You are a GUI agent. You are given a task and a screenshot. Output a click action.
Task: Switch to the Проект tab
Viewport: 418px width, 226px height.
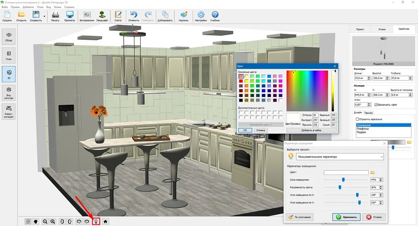pyautogui.click(x=360, y=29)
